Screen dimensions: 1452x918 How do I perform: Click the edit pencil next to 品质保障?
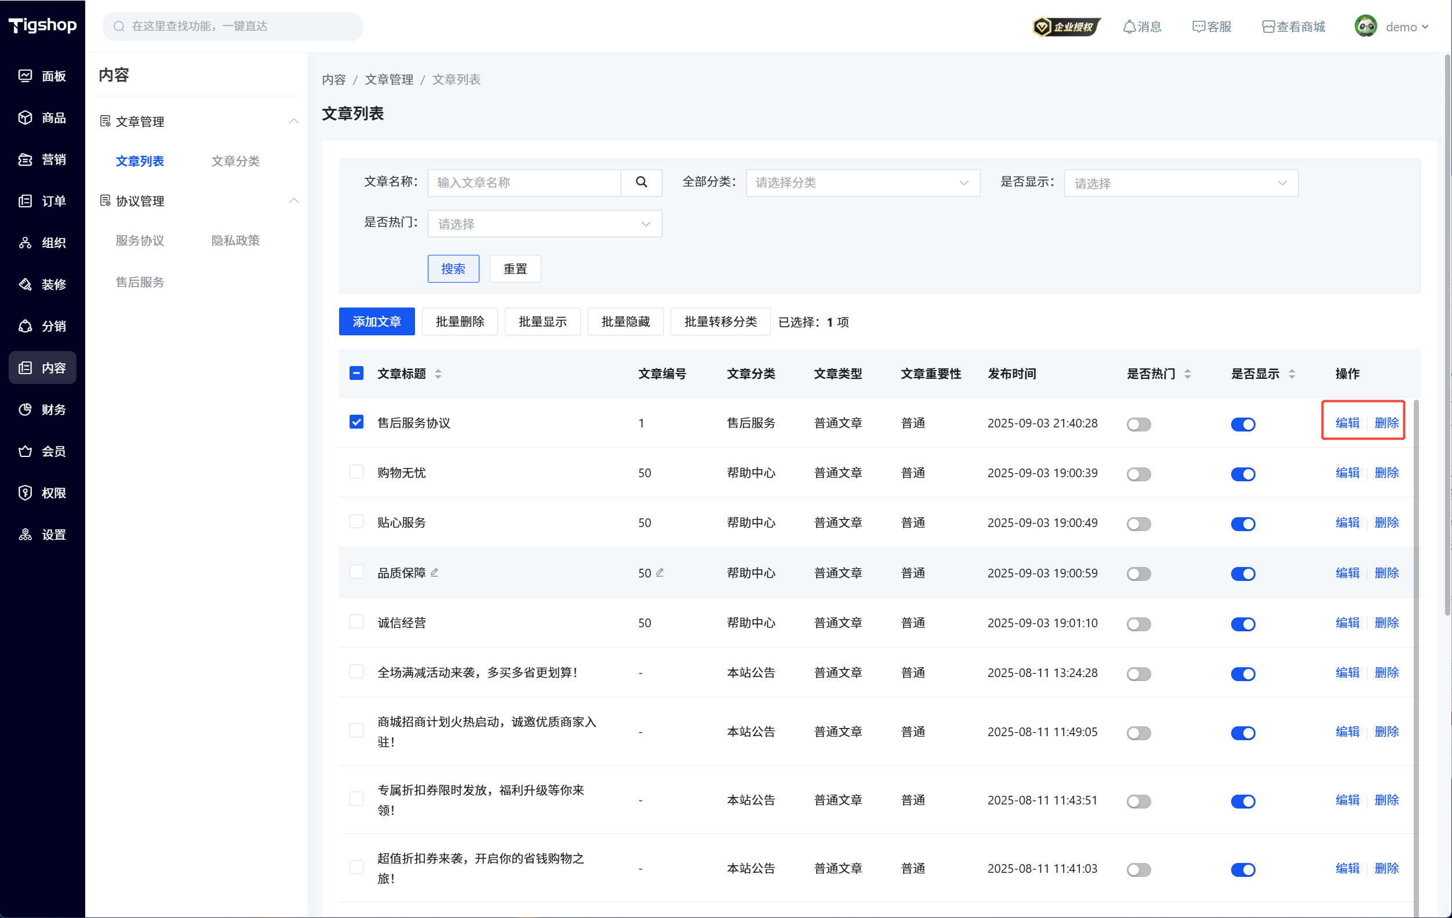[434, 572]
